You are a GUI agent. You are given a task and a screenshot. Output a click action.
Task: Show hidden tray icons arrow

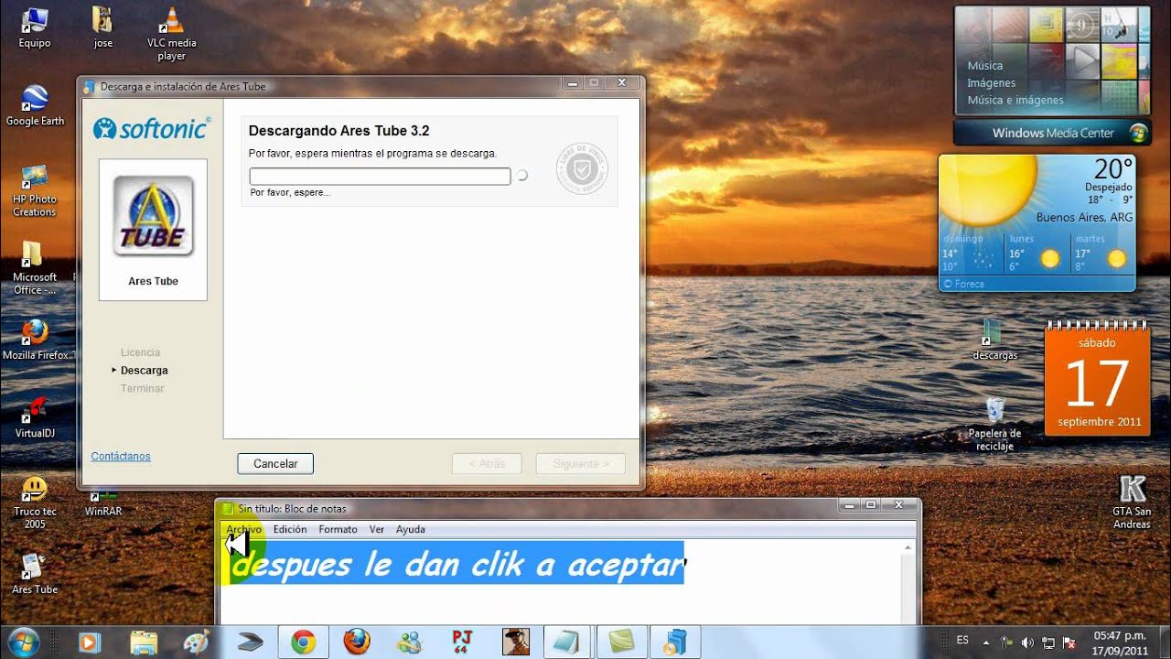coord(986,643)
